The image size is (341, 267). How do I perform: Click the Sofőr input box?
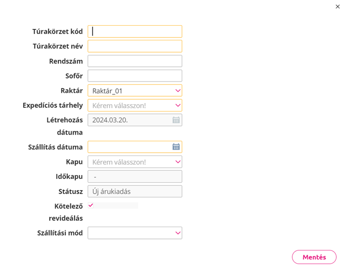135,76
